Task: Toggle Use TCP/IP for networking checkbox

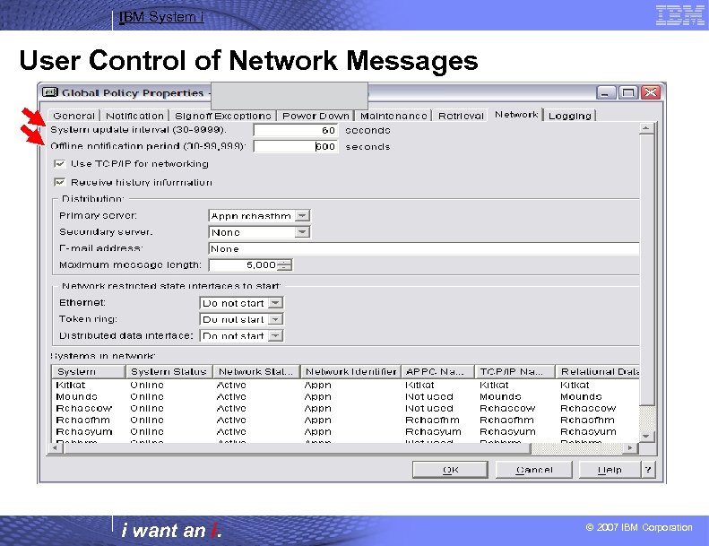Action: 59,163
